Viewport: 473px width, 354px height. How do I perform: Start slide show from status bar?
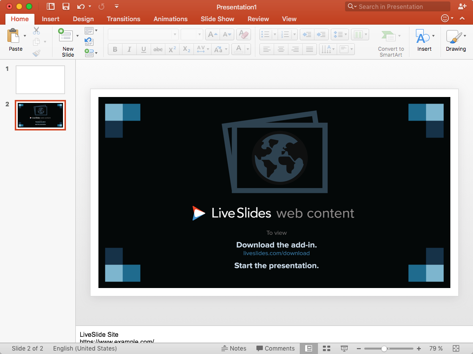tap(344, 349)
